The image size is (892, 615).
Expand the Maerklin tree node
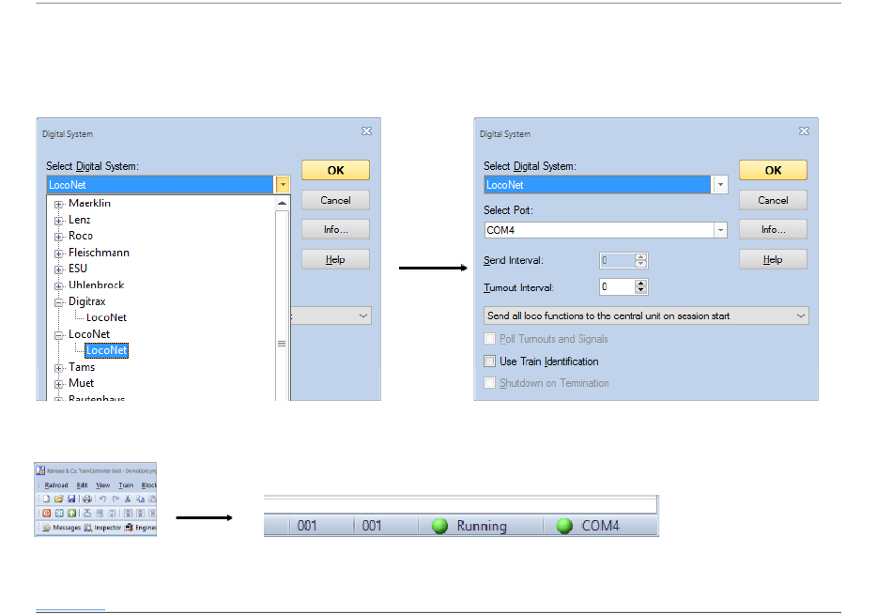tap(58, 204)
